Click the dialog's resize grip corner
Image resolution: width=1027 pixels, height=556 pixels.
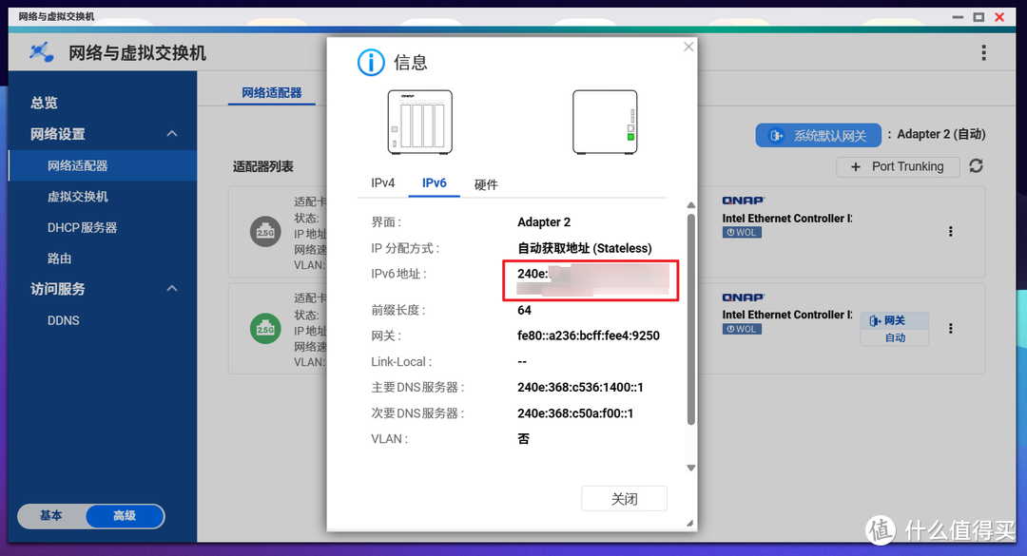tap(689, 524)
